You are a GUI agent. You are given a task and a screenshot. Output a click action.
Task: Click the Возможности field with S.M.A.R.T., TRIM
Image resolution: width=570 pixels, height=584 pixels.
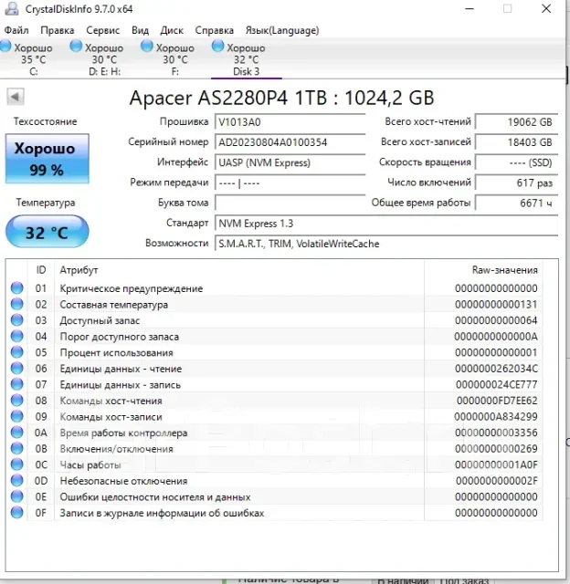pyautogui.click(x=386, y=244)
